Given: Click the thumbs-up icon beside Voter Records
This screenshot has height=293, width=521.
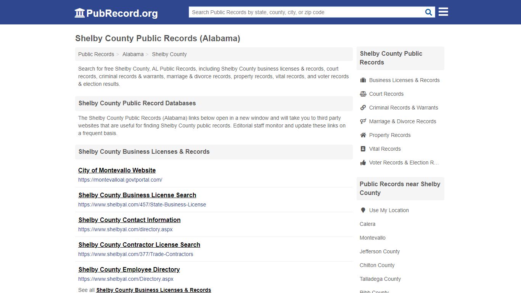Looking at the screenshot, I should (x=363, y=163).
